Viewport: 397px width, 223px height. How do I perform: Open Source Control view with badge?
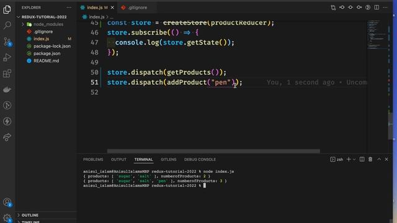coord(7,42)
